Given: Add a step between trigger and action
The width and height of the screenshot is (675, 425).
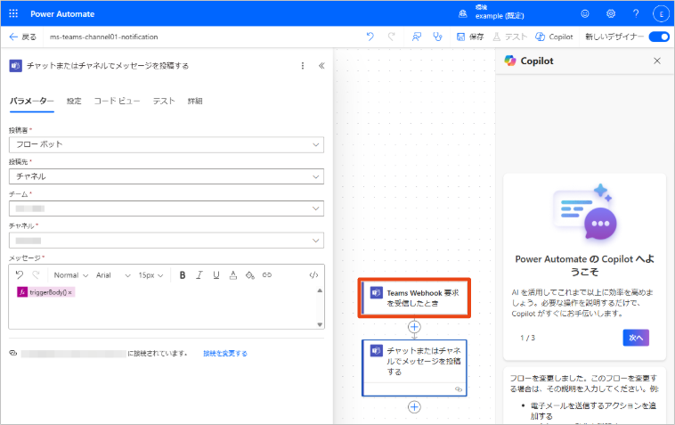Looking at the screenshot, I should tap(414, 327).
